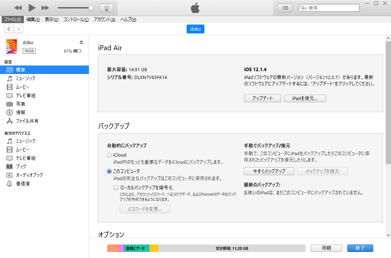391x258 pixels.
Task: Click the TV icon for テレビ番組 under 設定
Action: pyautogui.click(x=10, y=95)
